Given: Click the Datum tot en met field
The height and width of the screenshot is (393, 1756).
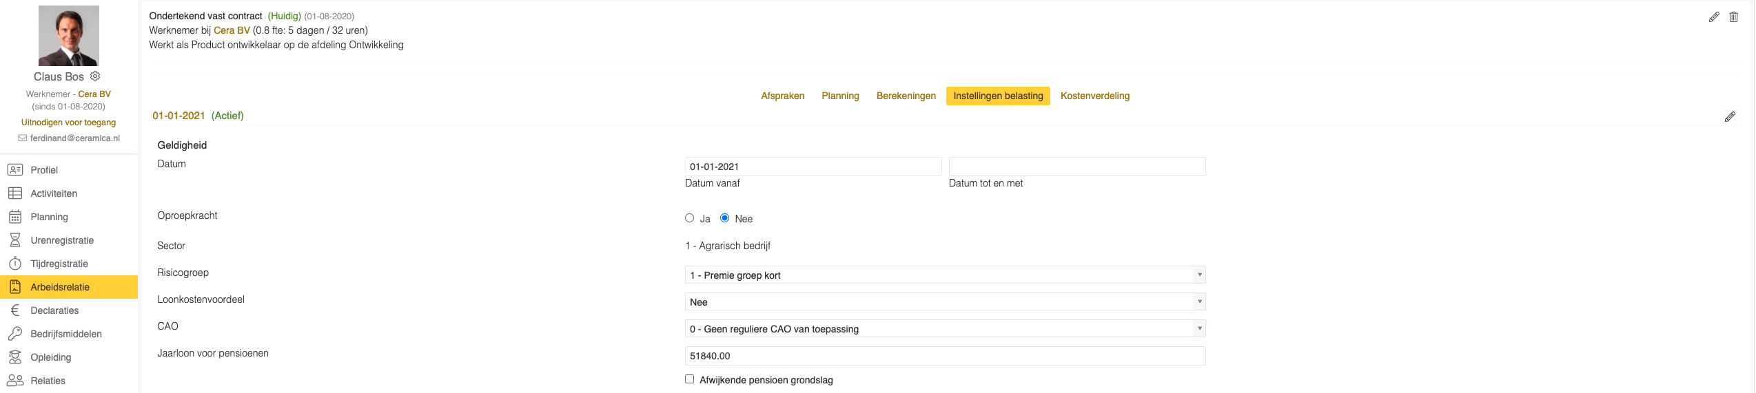Looking at the screenshot, I should tap(1077, 167).
